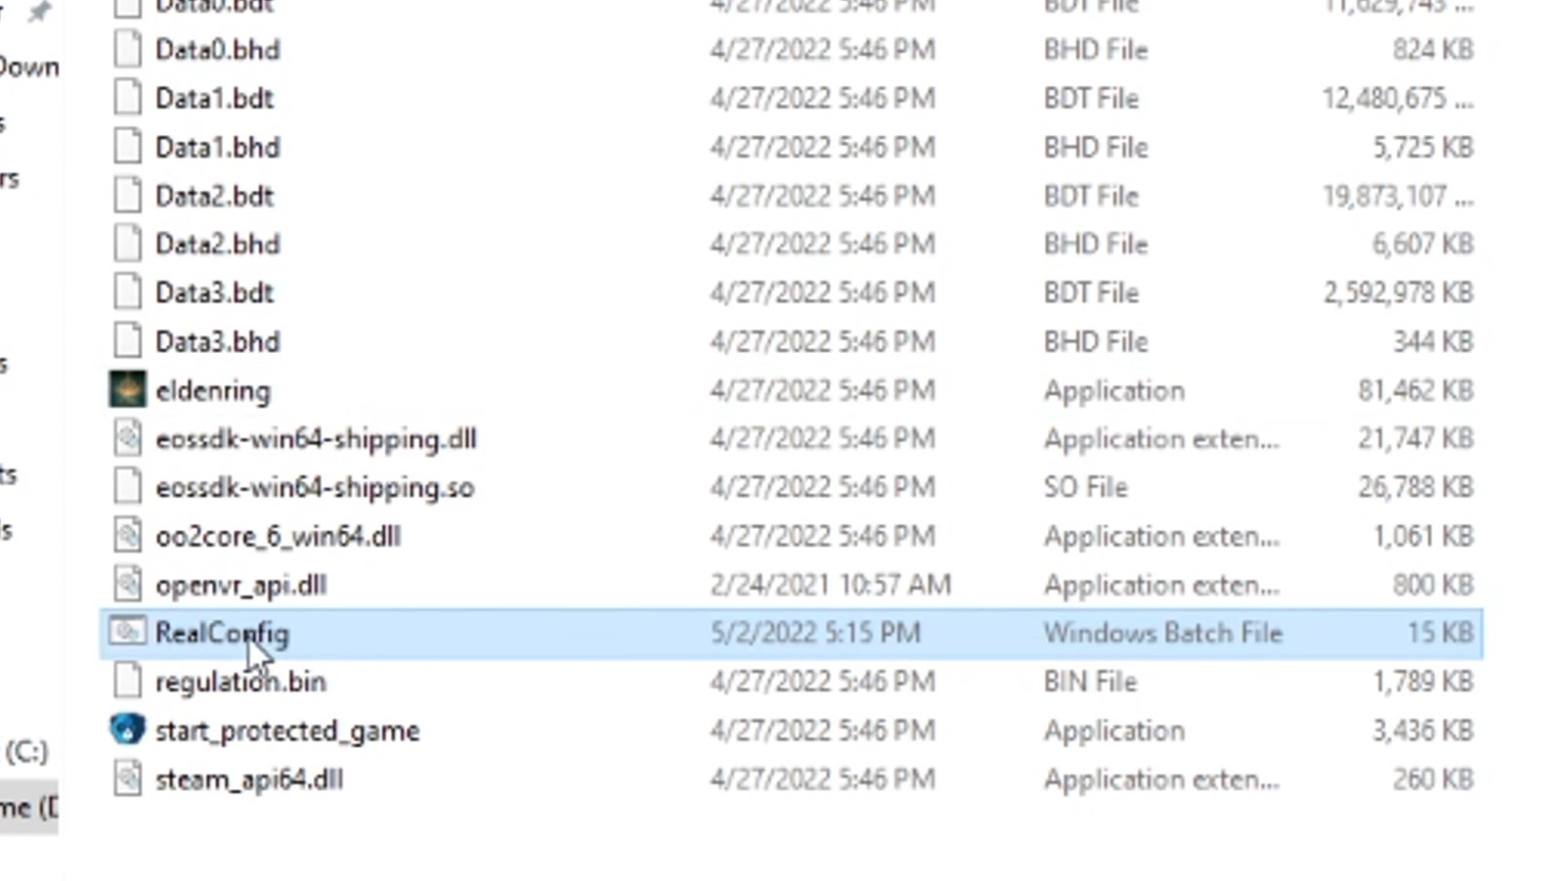Select the Data0.bhd file

coord(217,50)
